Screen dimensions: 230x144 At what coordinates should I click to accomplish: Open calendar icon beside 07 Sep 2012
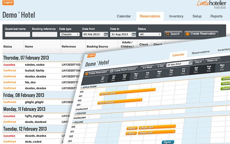click(191, 62)
